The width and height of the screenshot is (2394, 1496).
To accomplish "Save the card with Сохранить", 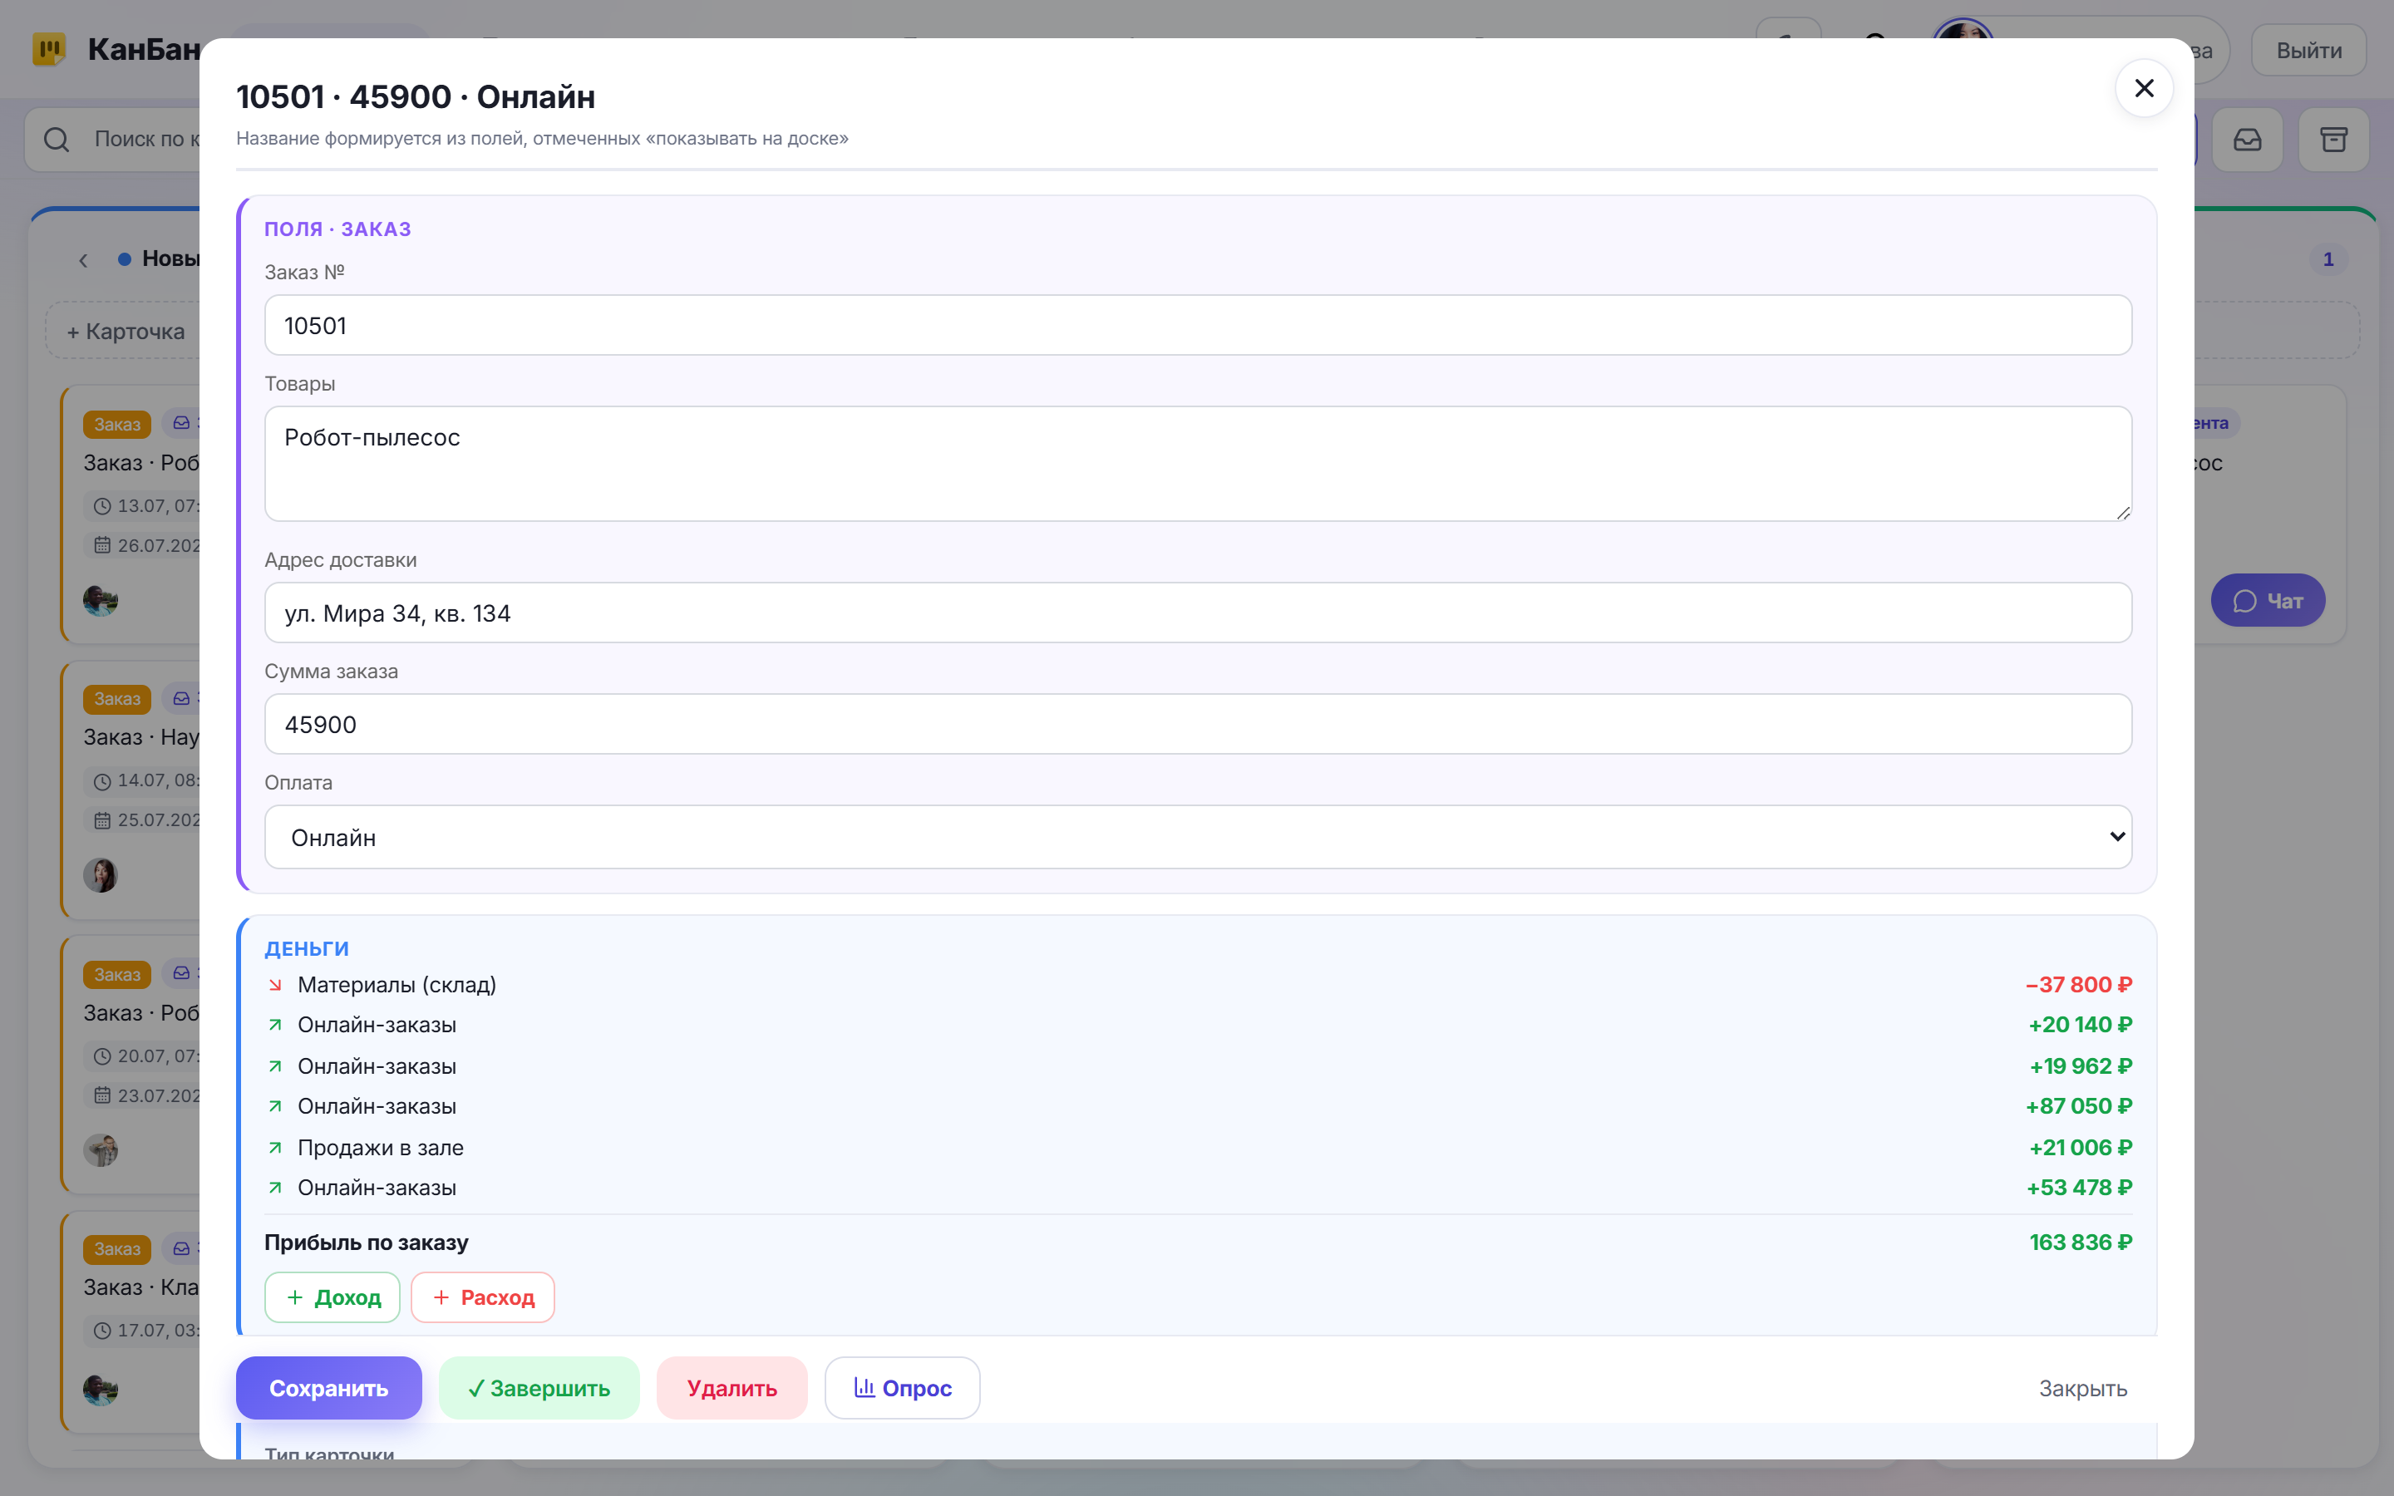I will tap(328, 1387).
